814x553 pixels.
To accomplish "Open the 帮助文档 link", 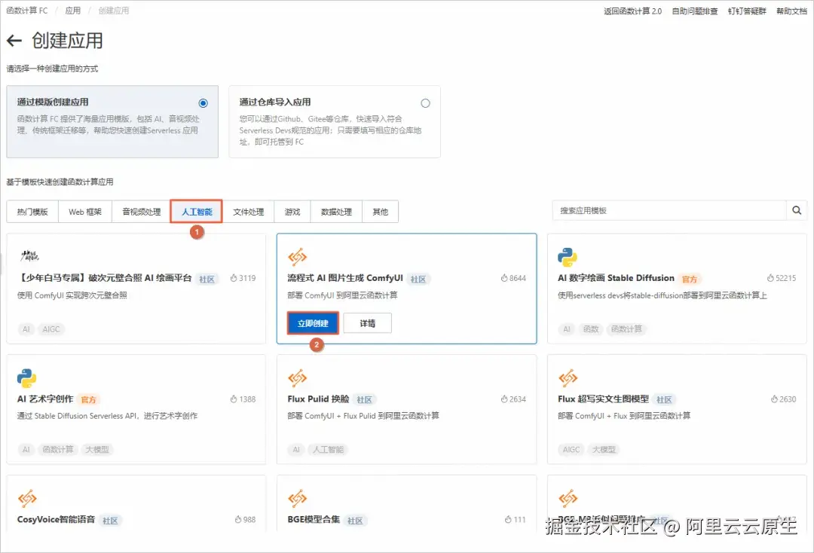I will 791,11.
